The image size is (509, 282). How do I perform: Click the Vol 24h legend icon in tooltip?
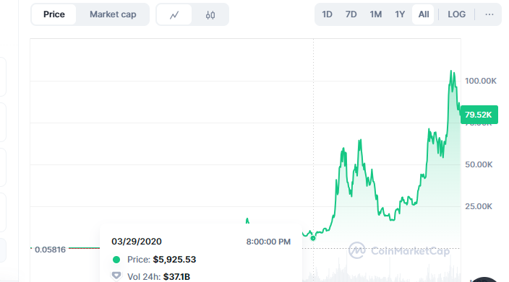point(116,276)
